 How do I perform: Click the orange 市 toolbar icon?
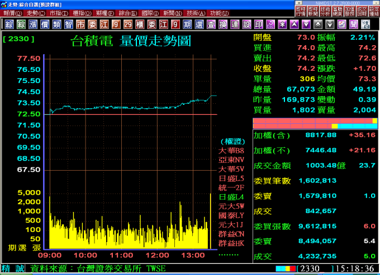click(x=80, y=24)
